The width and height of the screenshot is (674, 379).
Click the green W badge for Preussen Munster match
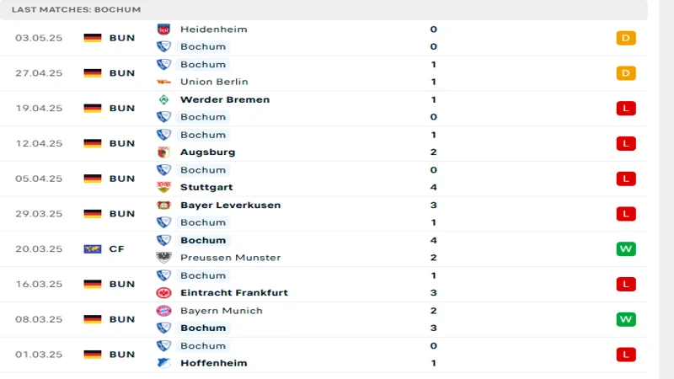point(626,249)
